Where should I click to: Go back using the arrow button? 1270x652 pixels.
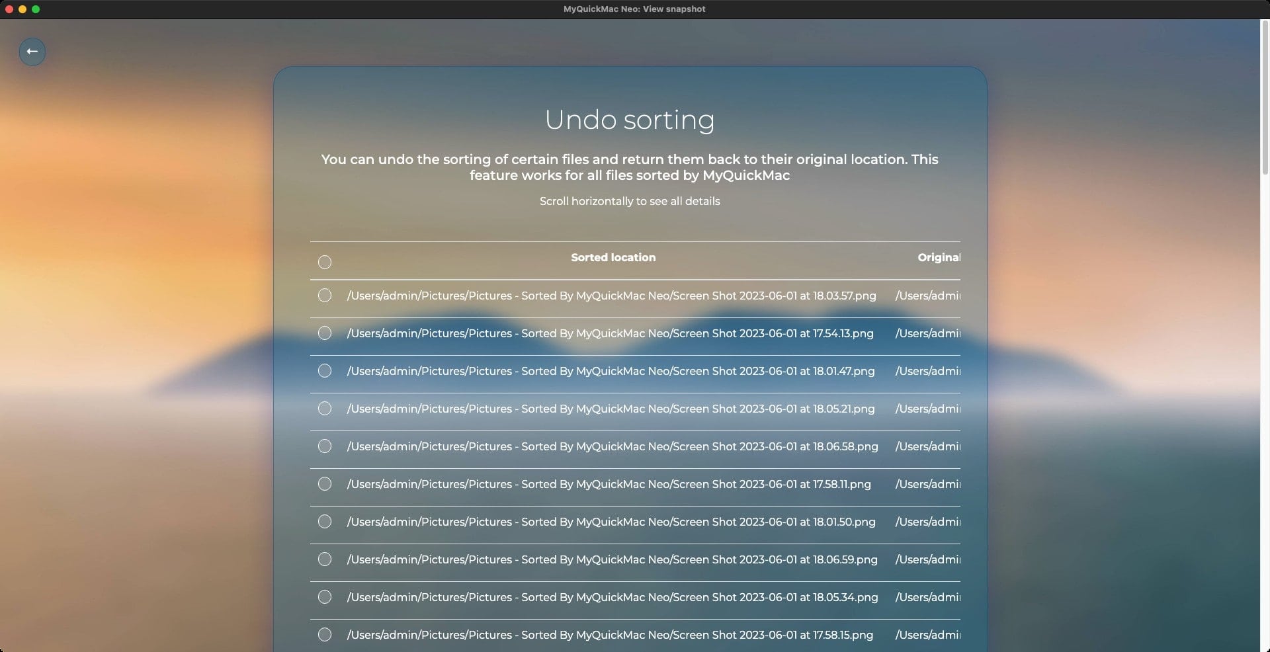[32, 52]
